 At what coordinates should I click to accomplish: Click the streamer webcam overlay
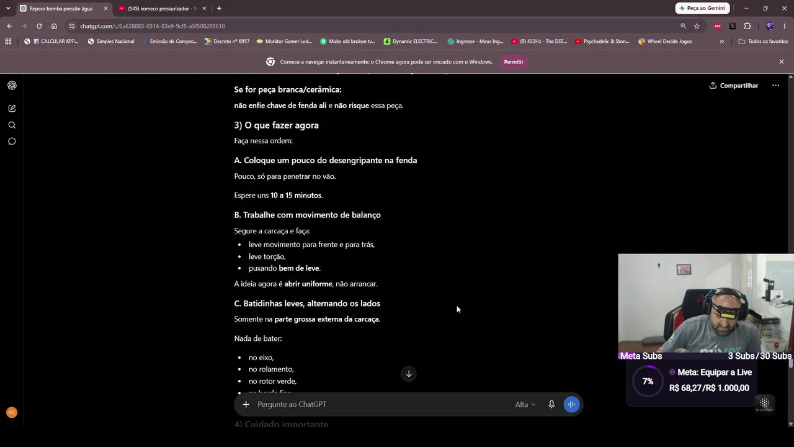click(x=706, y=302)
